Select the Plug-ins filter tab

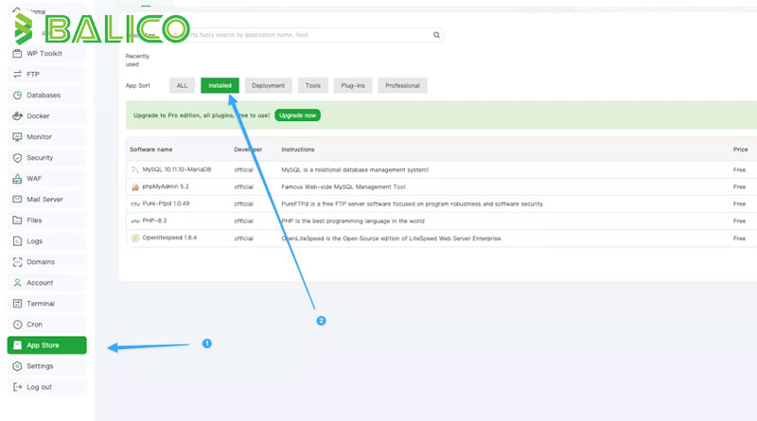[x=353, y=85]
